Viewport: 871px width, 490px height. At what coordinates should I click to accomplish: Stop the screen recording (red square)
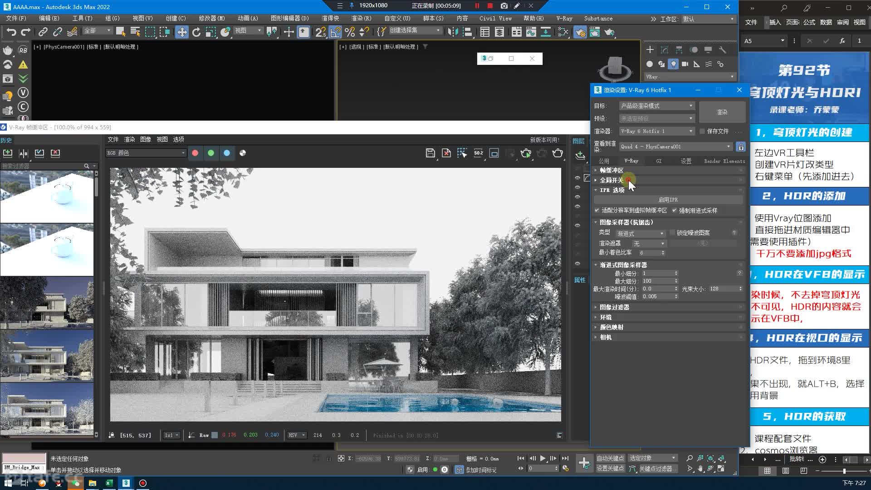click(x=490, y=5)
